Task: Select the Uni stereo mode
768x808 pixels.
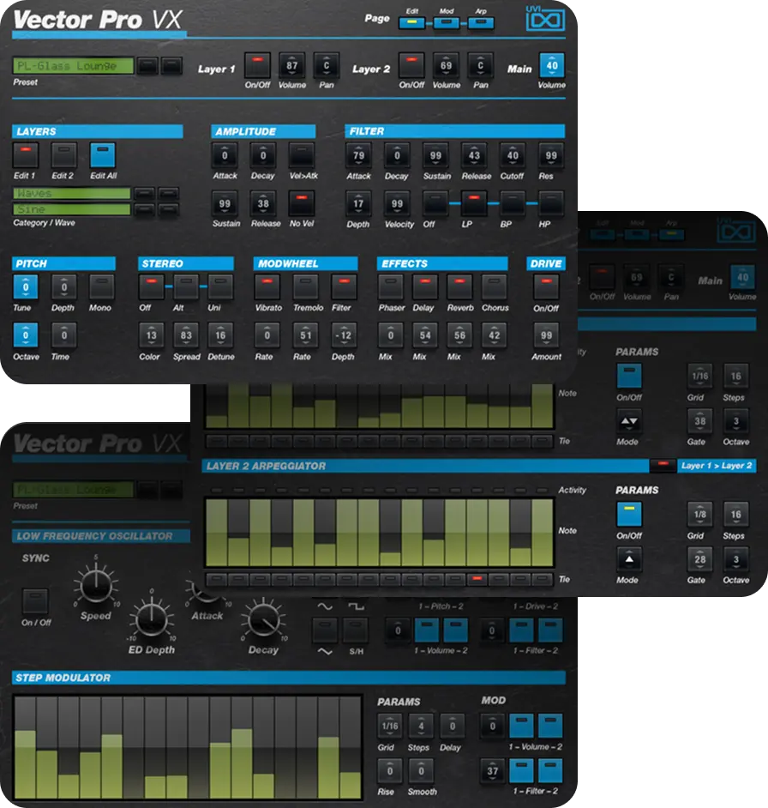Action: pos(220,287)
